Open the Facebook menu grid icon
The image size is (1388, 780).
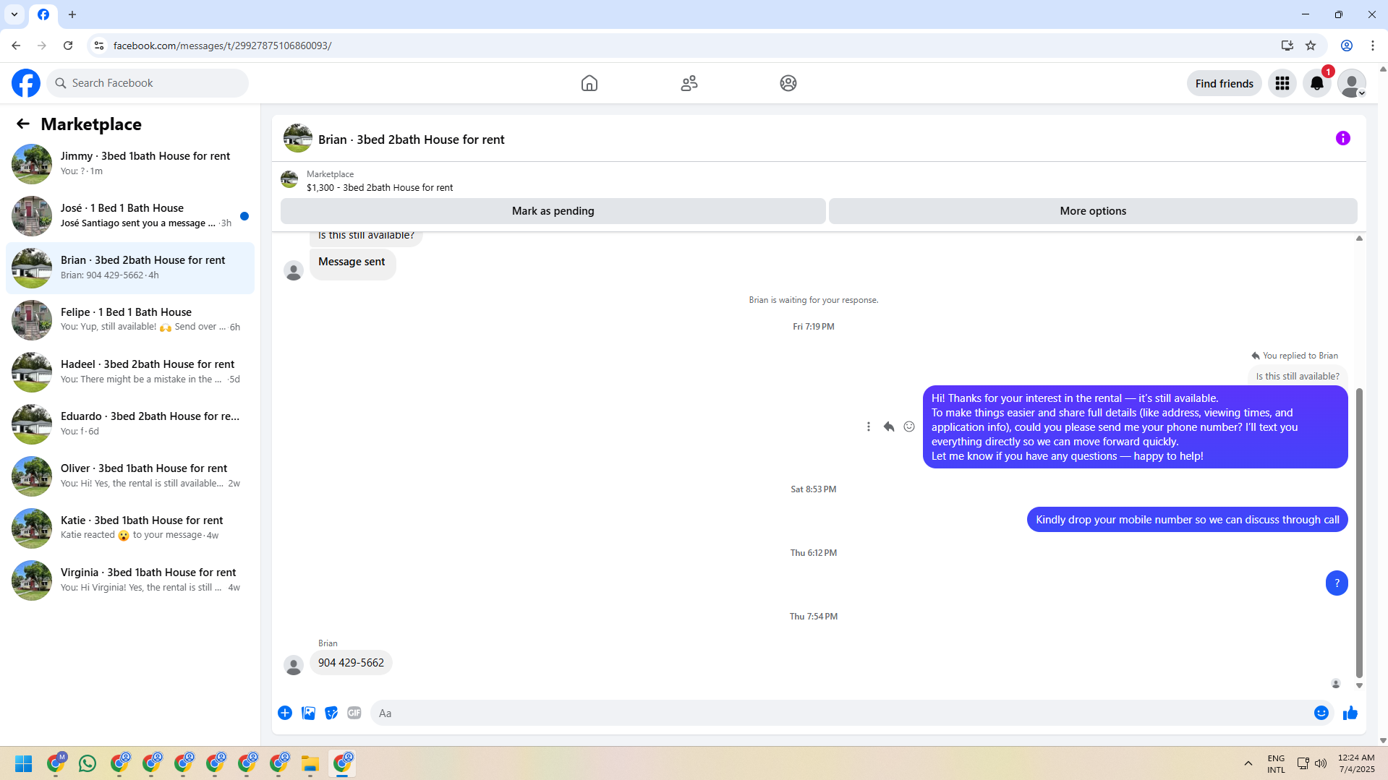pos(1282,83)
